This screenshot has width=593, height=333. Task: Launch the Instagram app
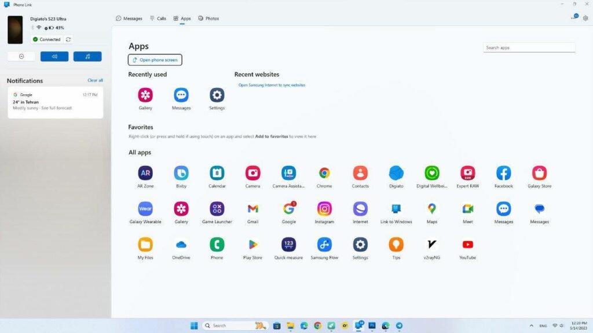point(324,209)
